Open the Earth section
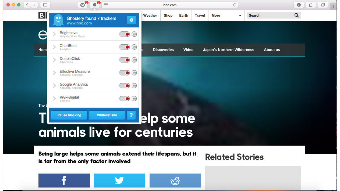 pos(184,15)
